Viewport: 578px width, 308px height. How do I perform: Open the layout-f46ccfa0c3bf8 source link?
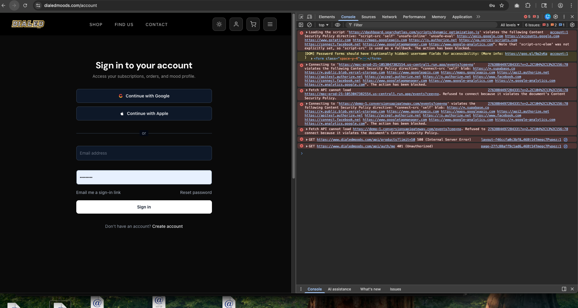click(x=521, y=140)
